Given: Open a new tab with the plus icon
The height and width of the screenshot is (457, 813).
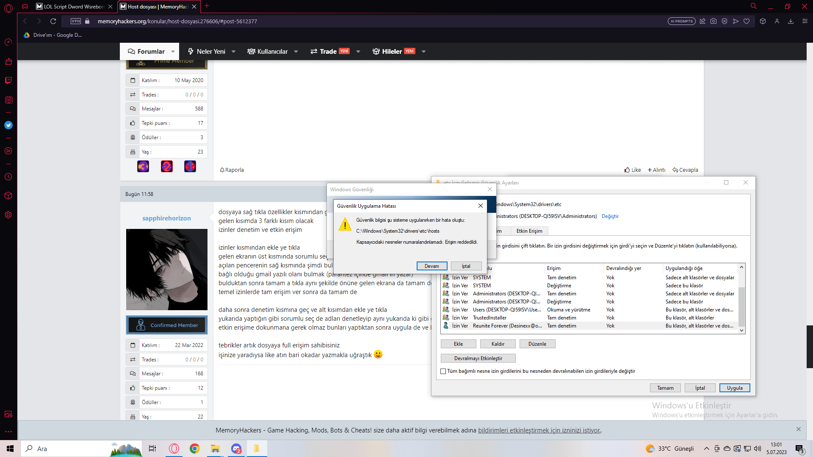Looking at the screenshot, I should pyautogui.click(x=207, y=6).
